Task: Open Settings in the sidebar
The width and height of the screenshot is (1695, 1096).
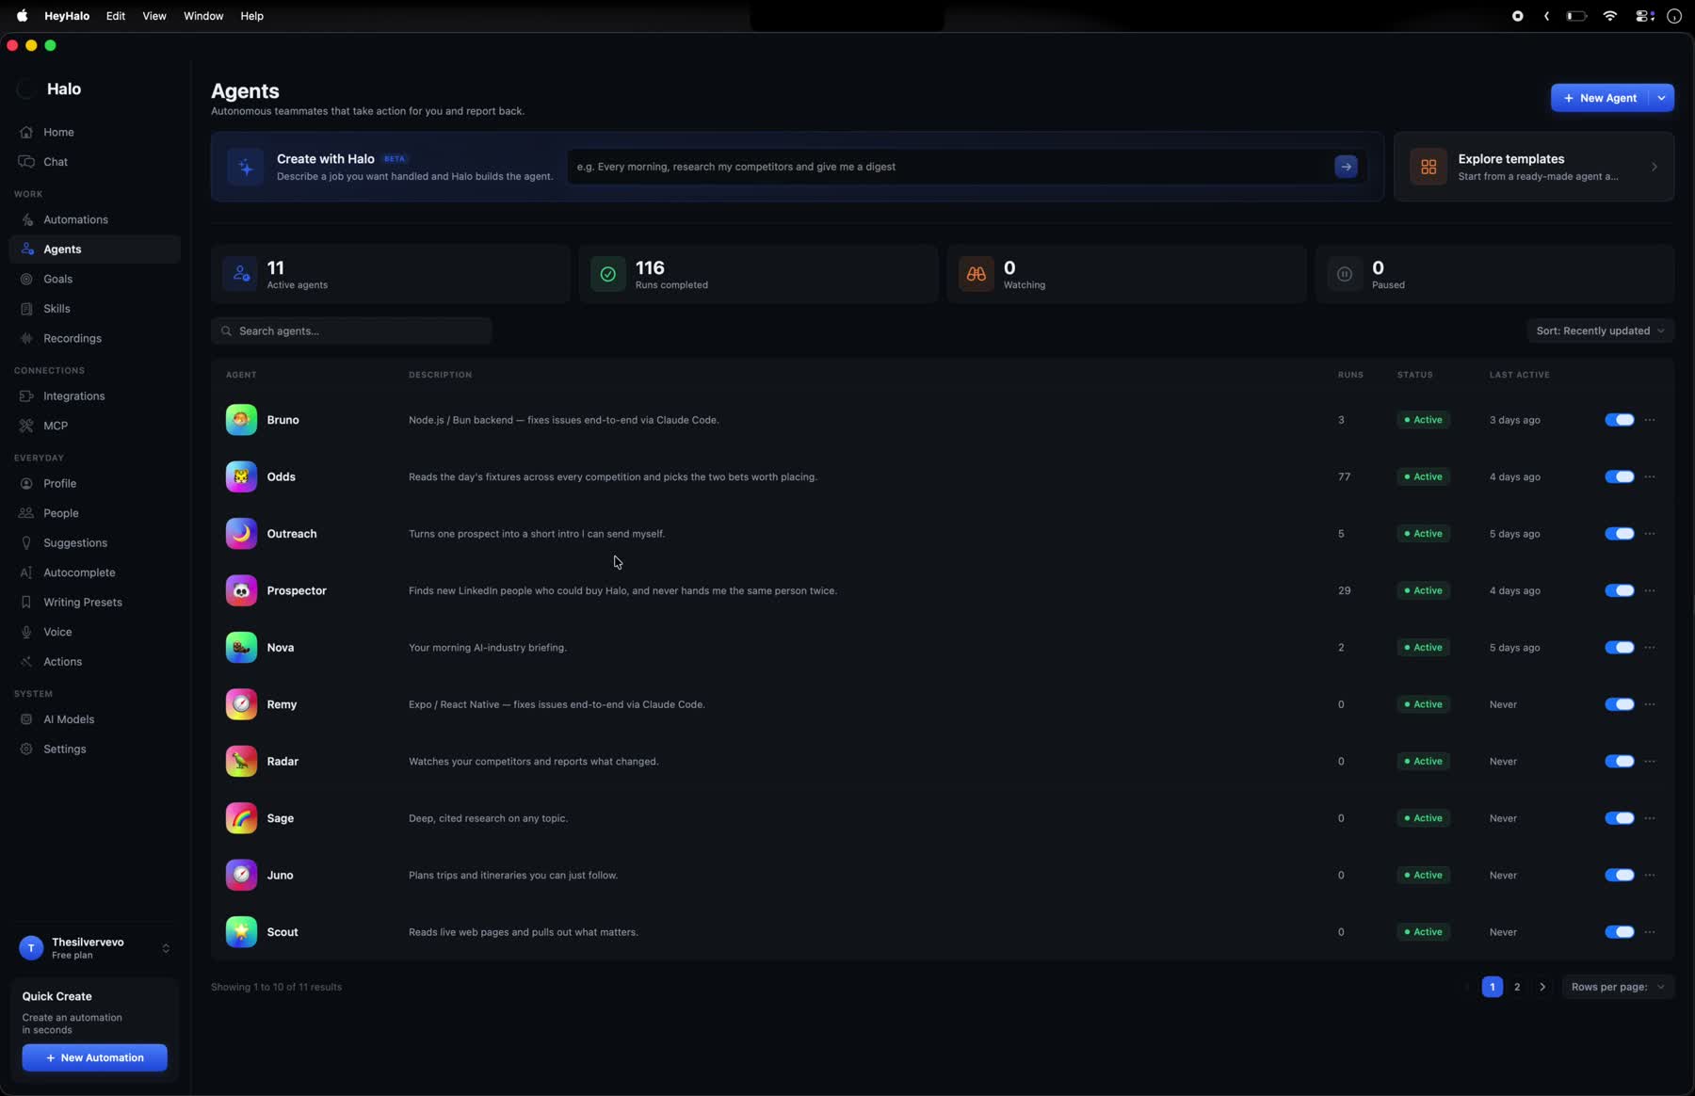Action: pos(94,749)
